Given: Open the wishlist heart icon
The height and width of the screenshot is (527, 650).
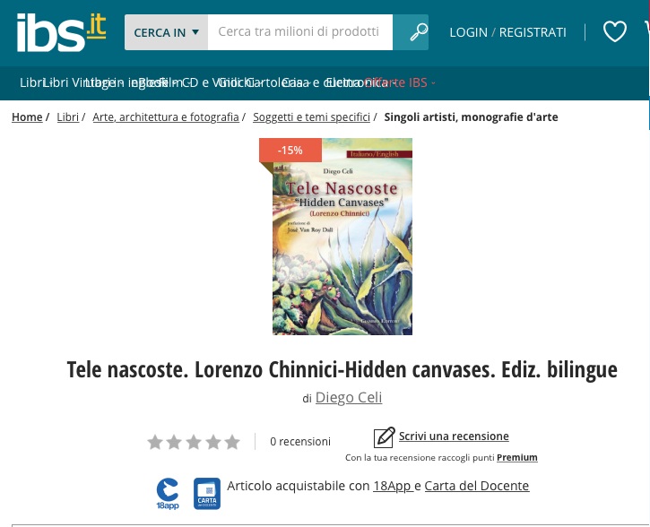Looking at the screenshot, I should point(614,32).
